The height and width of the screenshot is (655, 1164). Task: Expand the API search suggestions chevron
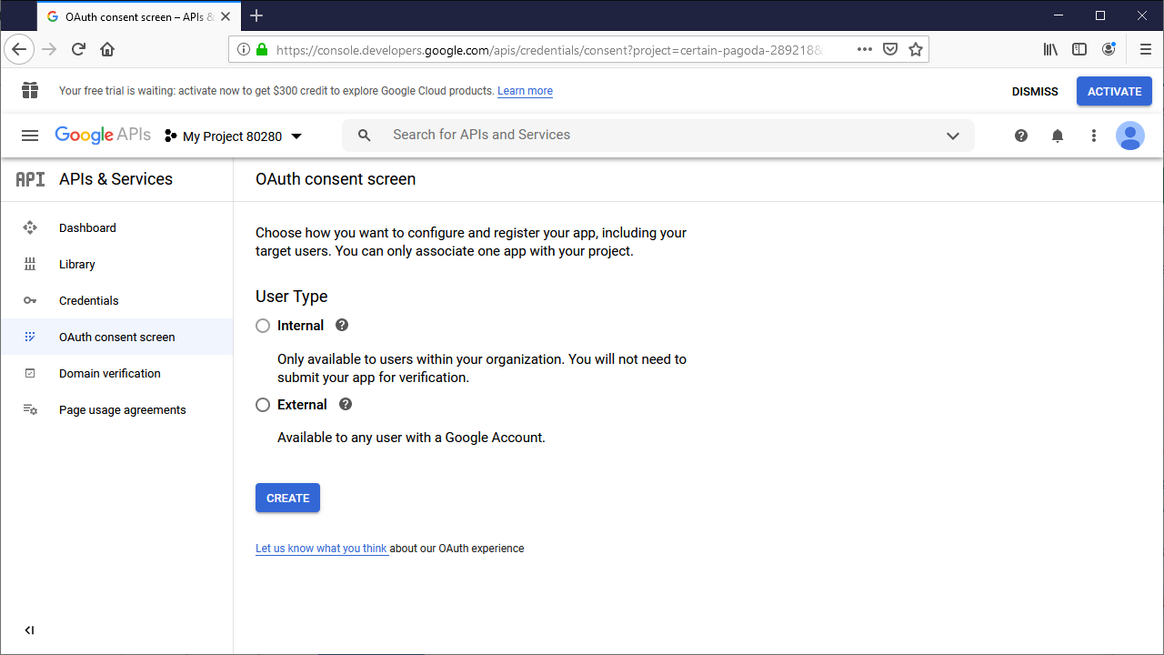point(952,135)
